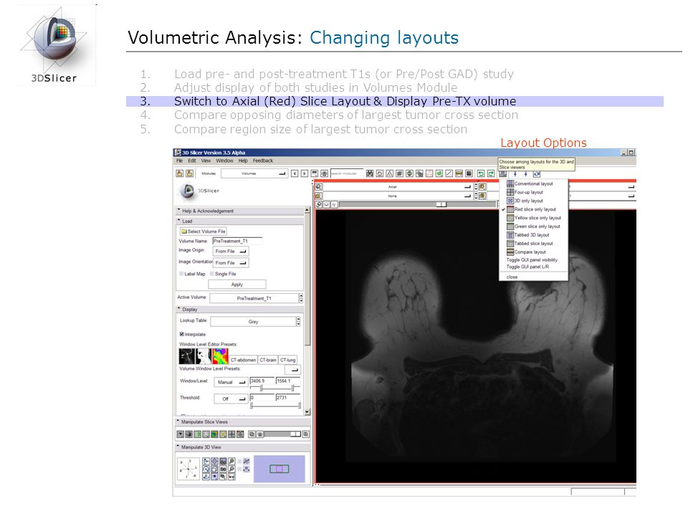Click the center view icon in Manipulate 3D View
This screenshot has width=688, height=516.
coord(214,461)
